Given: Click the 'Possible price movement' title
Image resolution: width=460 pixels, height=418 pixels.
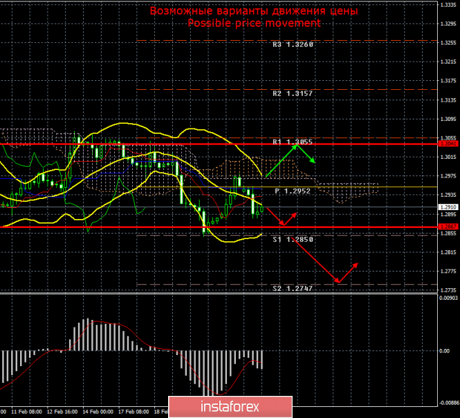Looking at the screenshot, I should tap(254, 23).
